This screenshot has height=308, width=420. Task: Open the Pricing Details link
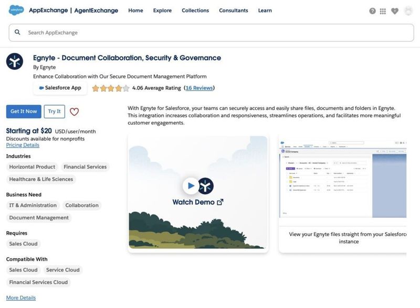[23, 145]
